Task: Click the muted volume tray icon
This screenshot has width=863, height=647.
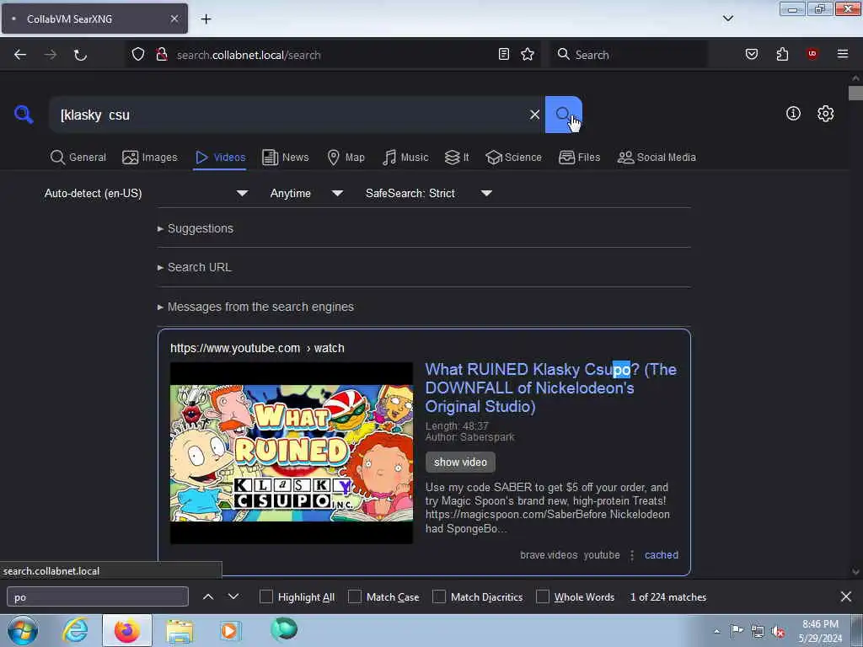Action: [778, 631]
